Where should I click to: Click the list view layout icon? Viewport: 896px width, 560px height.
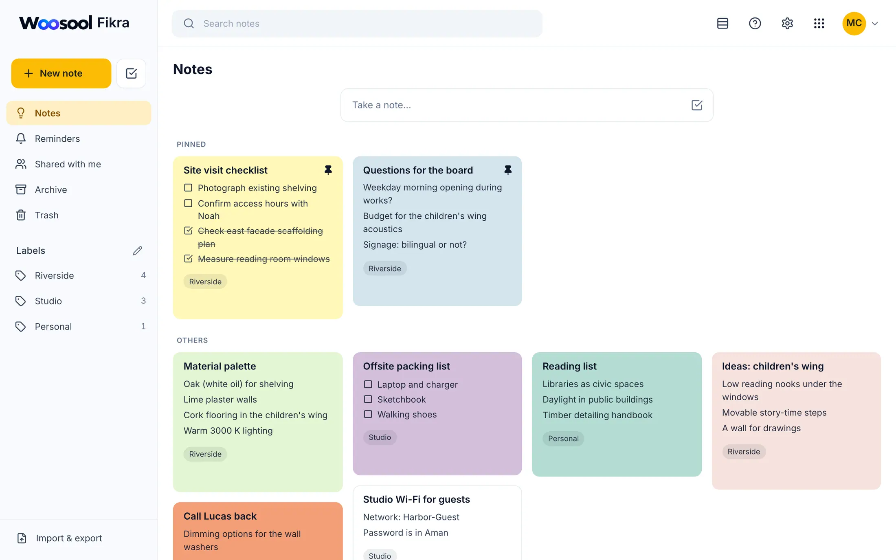pos(723,23)
